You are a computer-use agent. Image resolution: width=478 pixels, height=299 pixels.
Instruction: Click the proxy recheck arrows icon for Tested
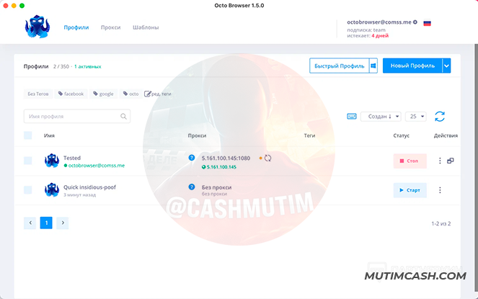pyautogui.click(x=267, y=158)
